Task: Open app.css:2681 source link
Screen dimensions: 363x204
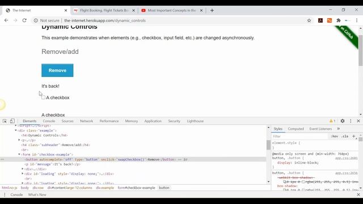Action: (x=346, y=158)
